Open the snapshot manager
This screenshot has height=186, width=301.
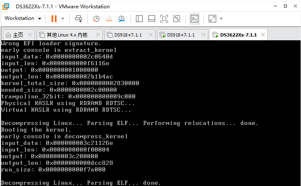click(x=121, y=19)
